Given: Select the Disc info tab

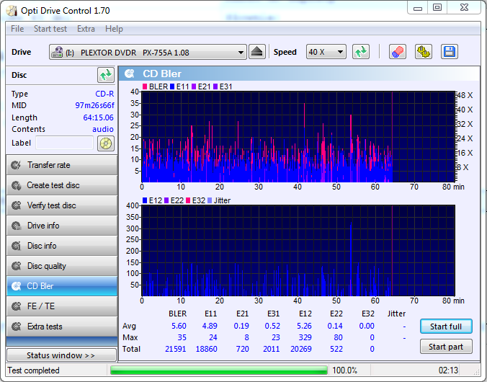Looking at the screenshot, I should point(62,246).
